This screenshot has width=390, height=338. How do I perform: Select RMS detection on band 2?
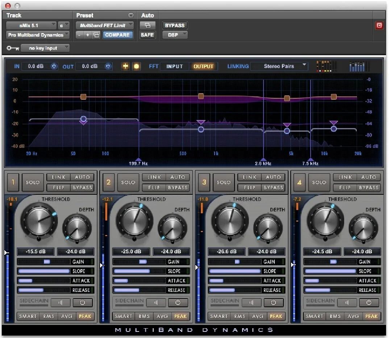click(144, 316)
